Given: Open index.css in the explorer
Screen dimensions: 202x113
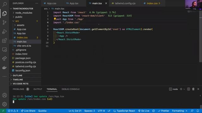Looking at the screenshot, I should tap(25, 37).
